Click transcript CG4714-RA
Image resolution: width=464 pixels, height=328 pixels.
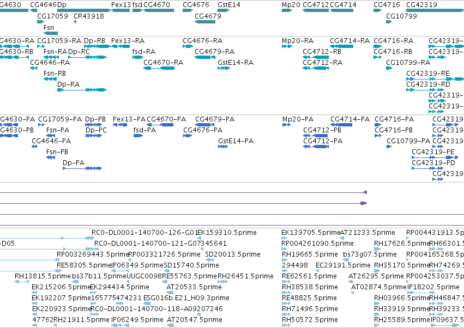click(x=350, y=40)
